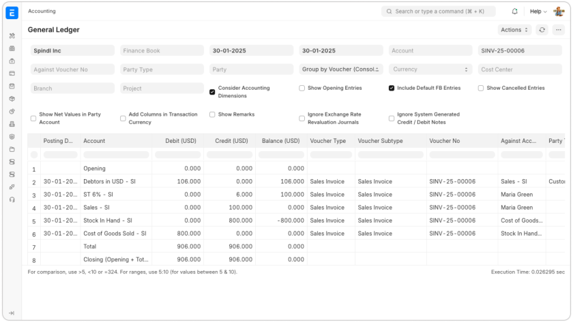Image resolution: width=573 pixels, height=322 pixels.
Task: Expand the Currency dropdown
Action: click(430, 69)
